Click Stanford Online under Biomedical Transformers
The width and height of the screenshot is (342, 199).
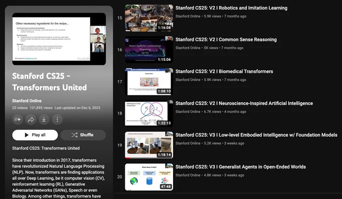pos(188,80)
